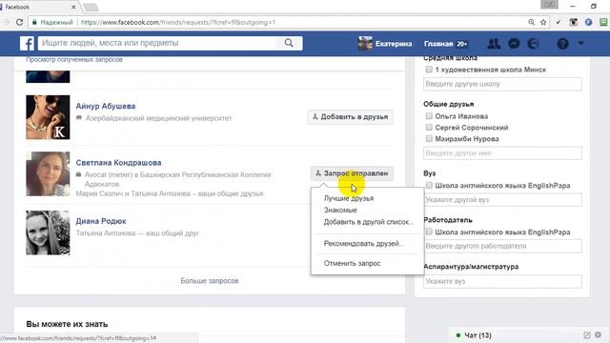This screenshot has width=610, height=343.
Task: Open chat settings gear icon
Action: [x=598, y=334]
